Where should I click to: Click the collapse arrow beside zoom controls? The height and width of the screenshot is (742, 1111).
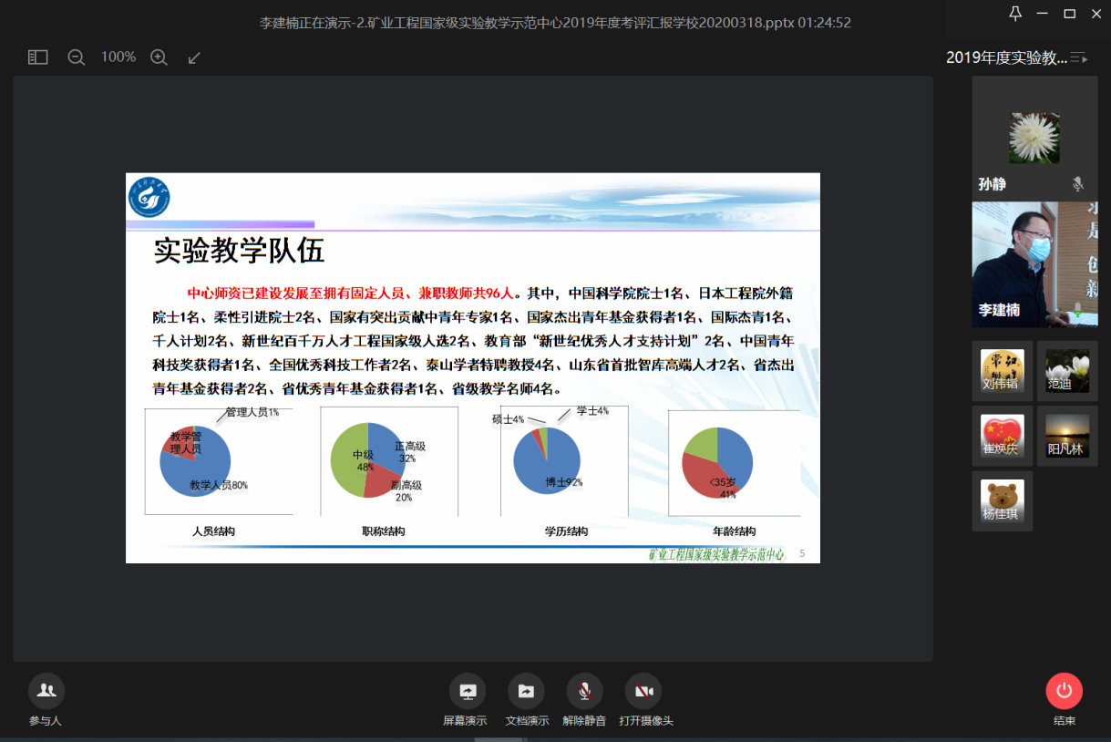[194, 57]
